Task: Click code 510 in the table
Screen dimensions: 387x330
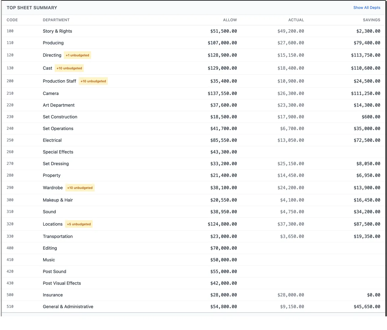Action: 10,307
